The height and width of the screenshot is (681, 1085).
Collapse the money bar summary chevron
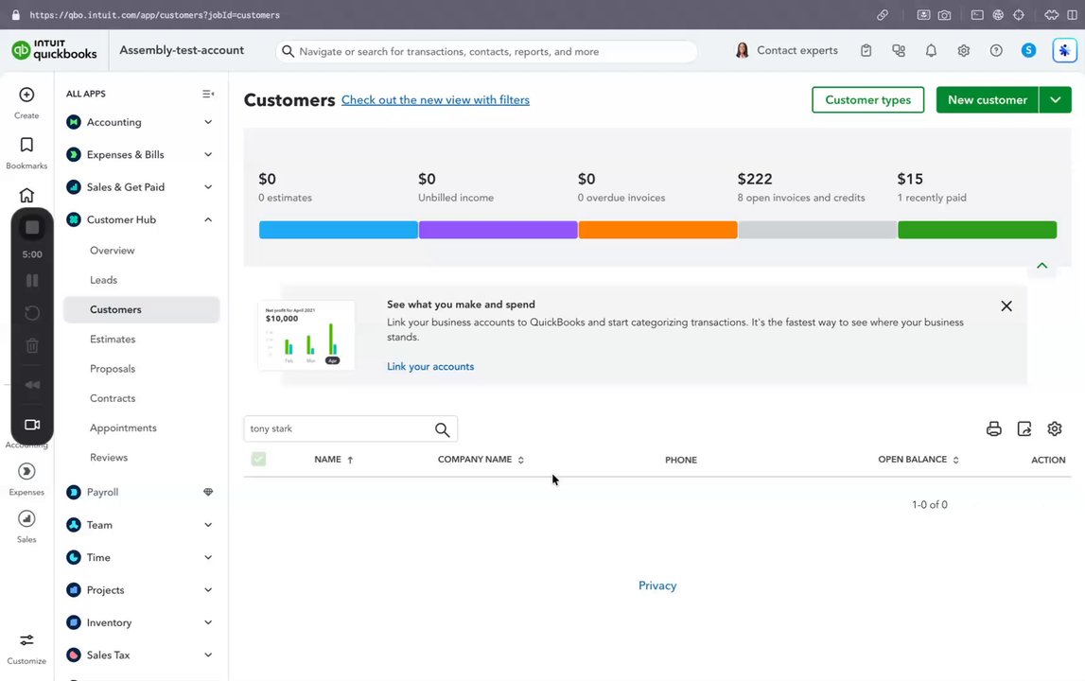1041,266
